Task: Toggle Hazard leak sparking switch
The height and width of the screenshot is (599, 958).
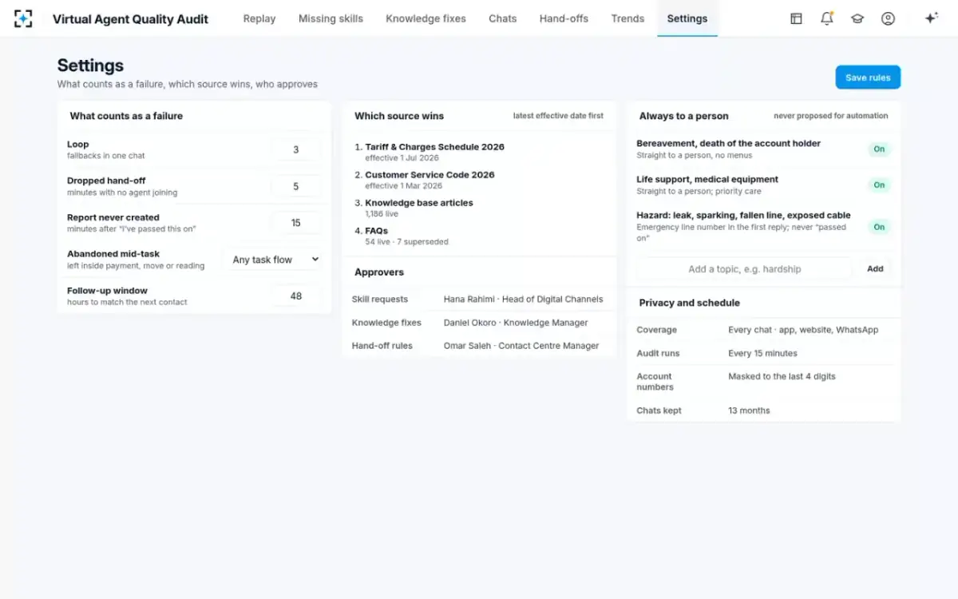Action: (x=879, y=227)
